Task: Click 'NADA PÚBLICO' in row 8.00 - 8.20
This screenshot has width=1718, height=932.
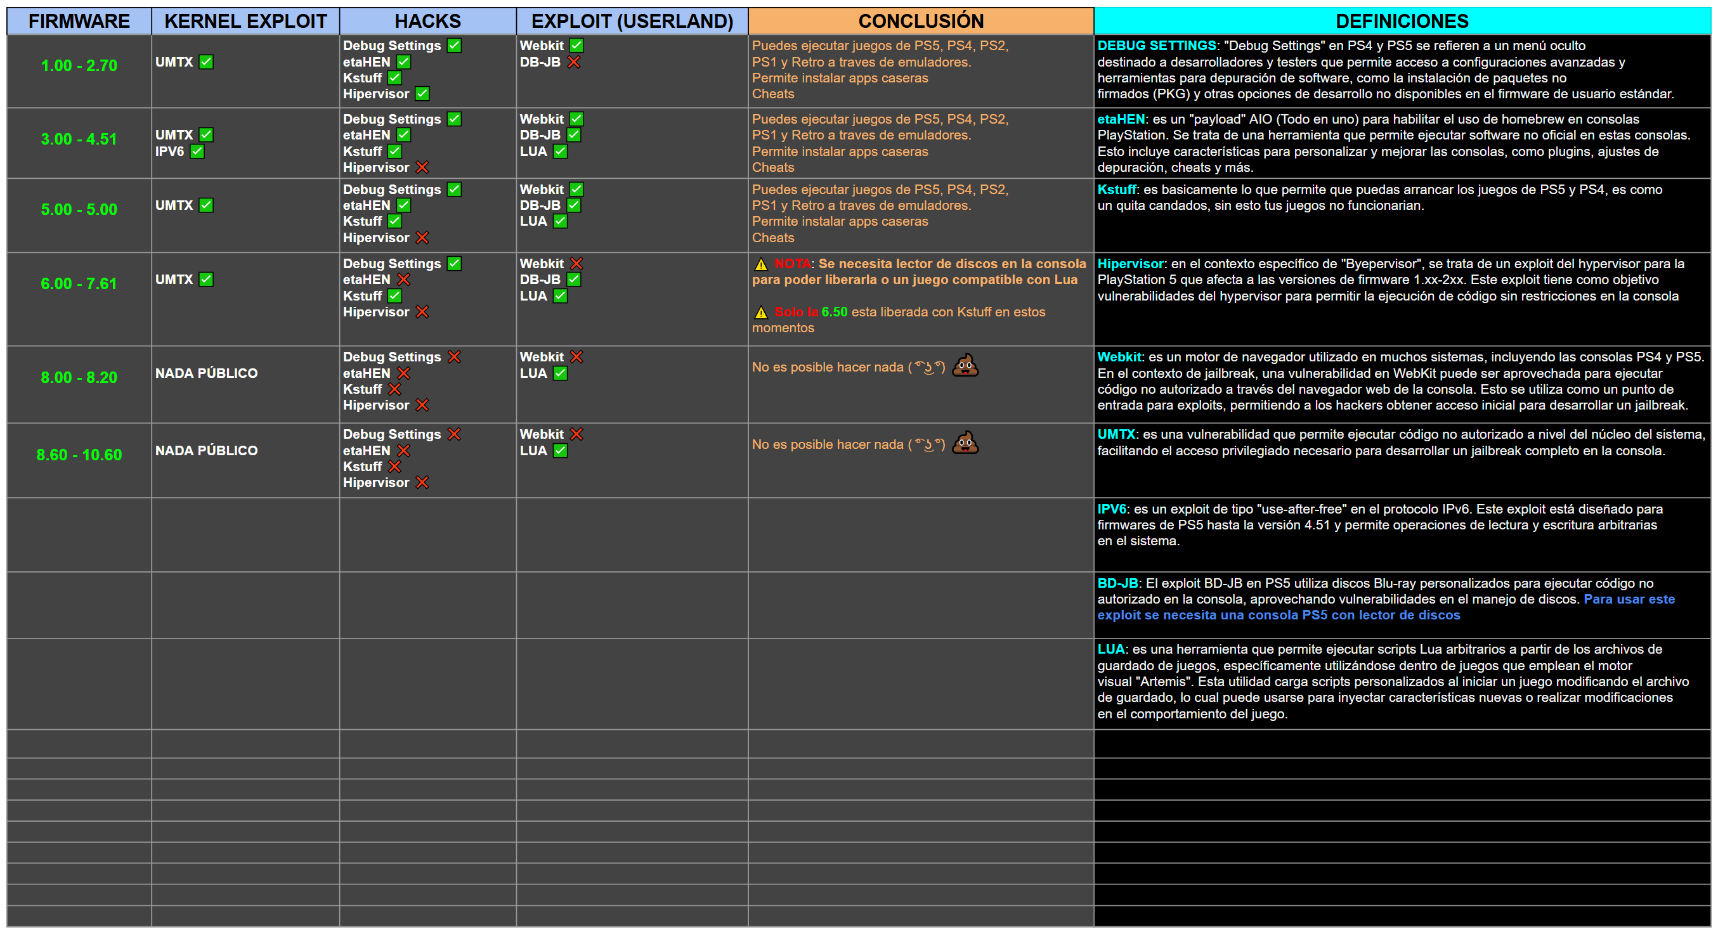Action: (207, 373)
